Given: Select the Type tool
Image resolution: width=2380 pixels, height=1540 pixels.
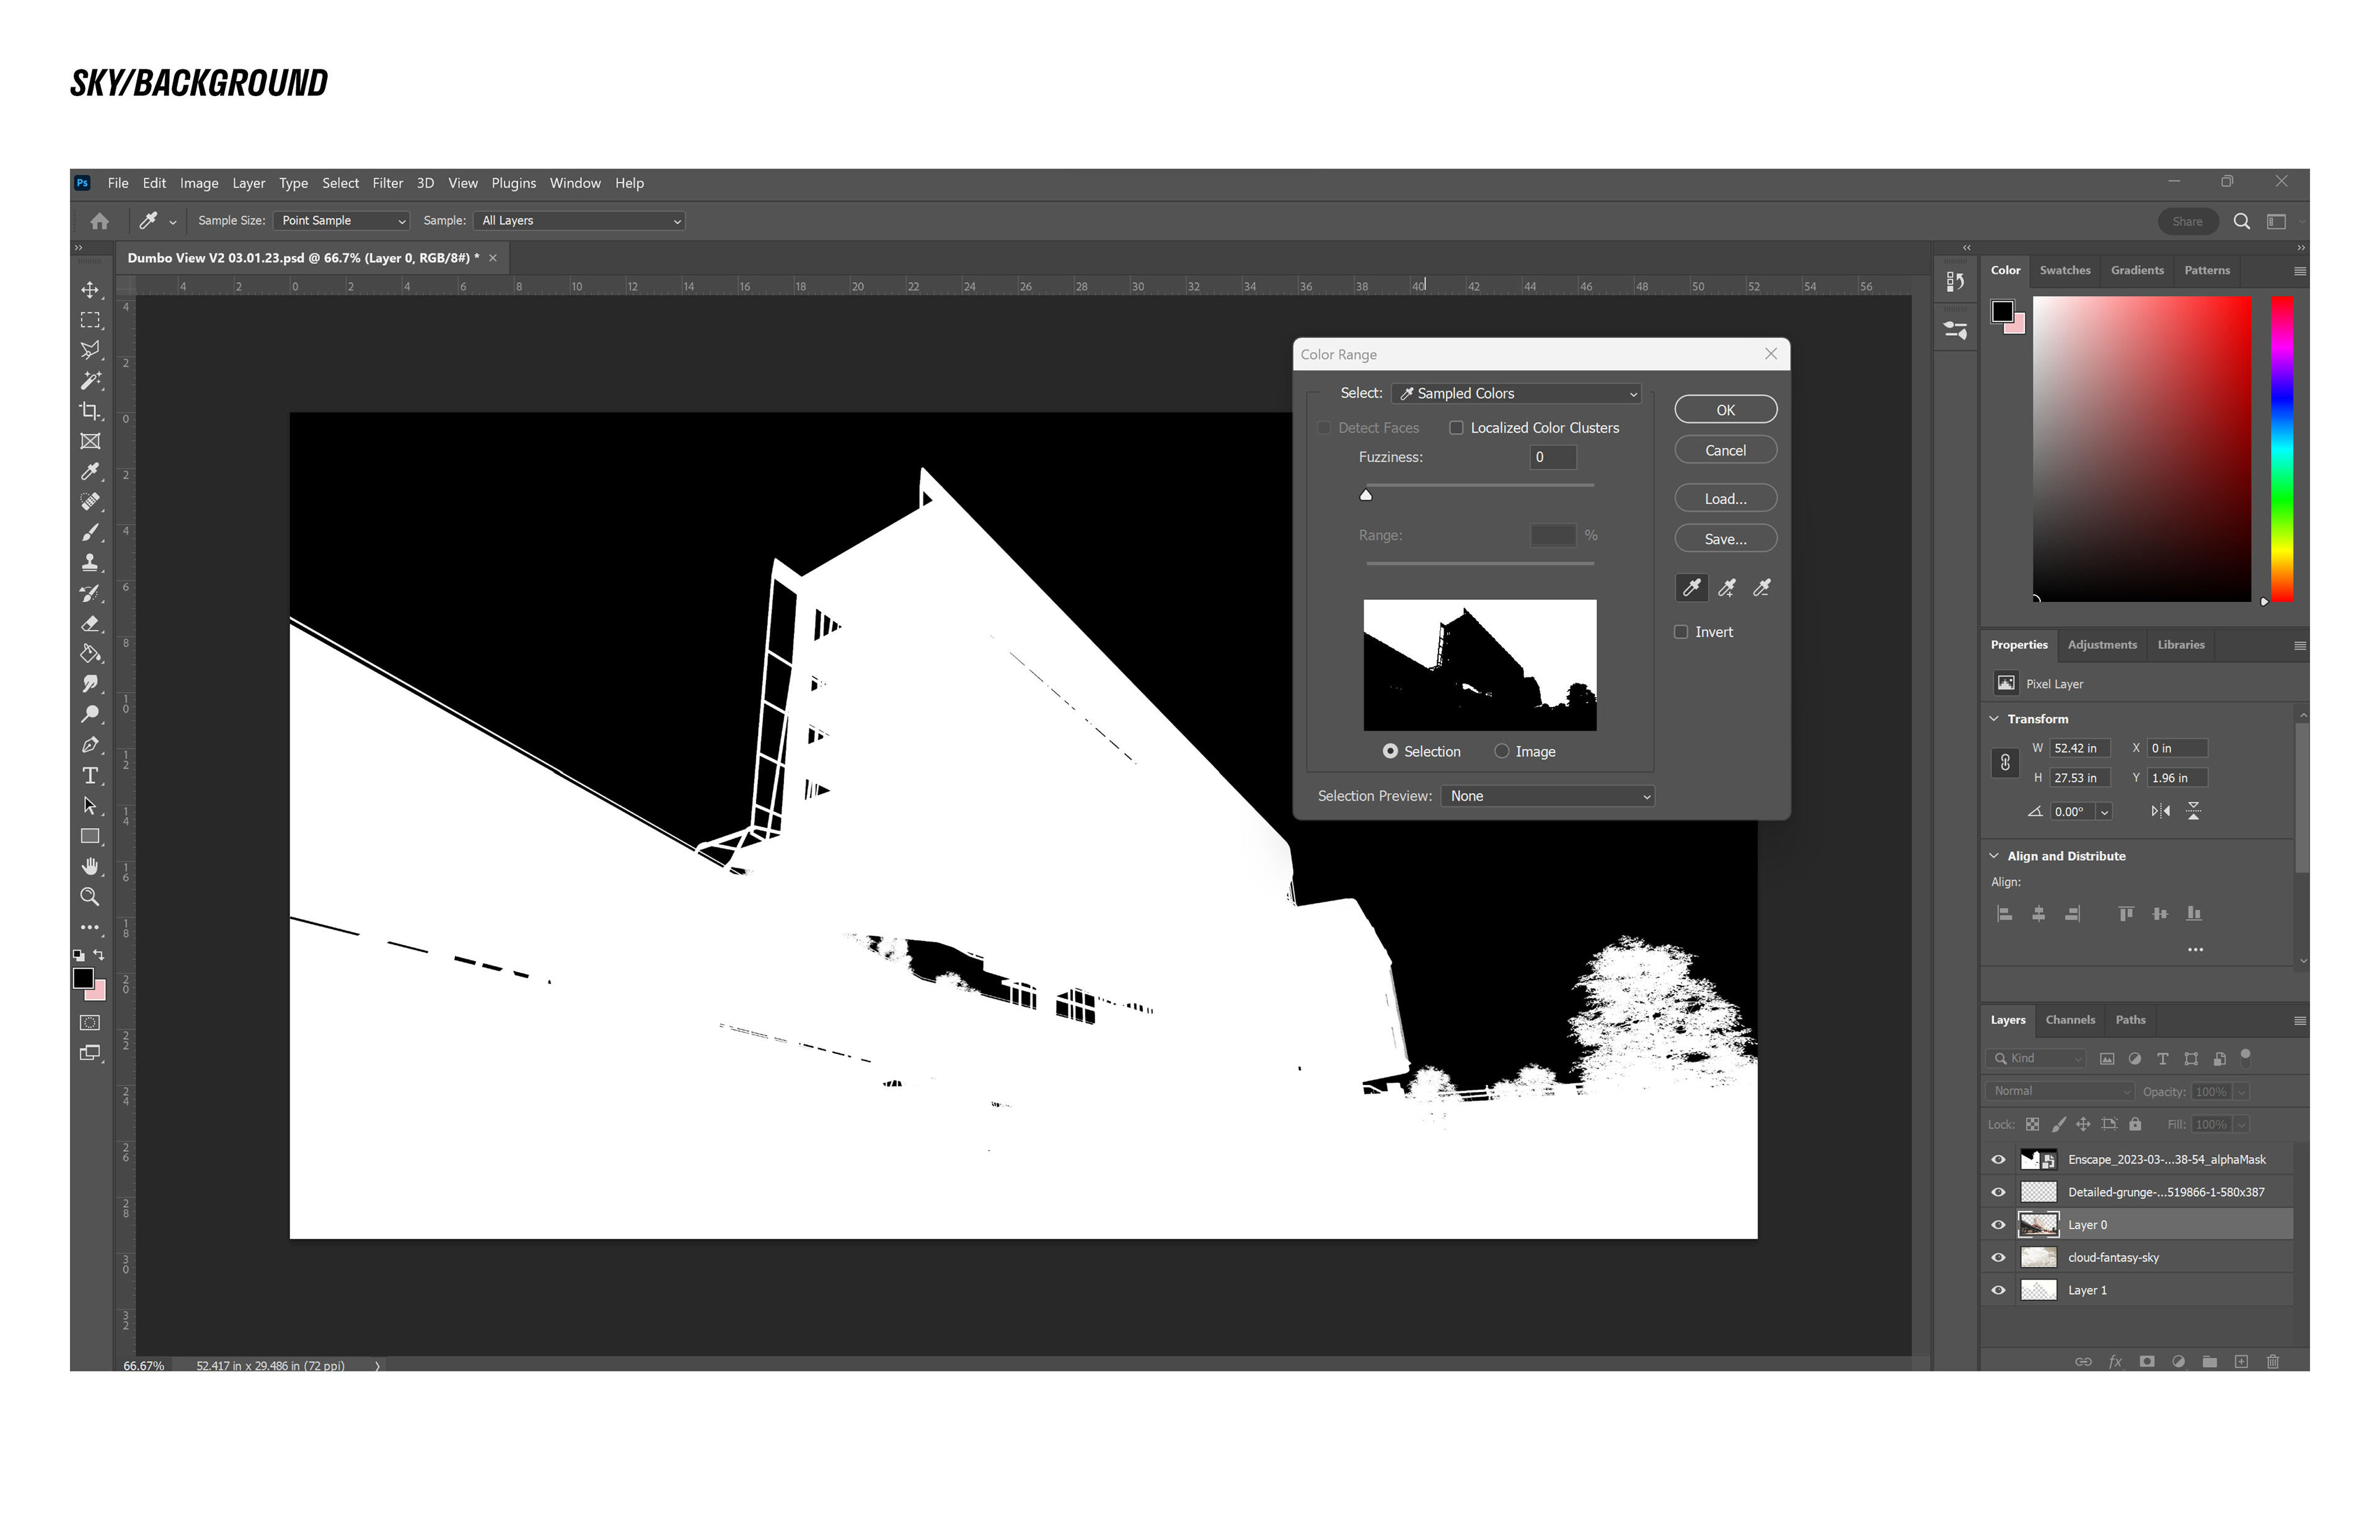Looking at the screenshot, I should click(x=90, y=775).
